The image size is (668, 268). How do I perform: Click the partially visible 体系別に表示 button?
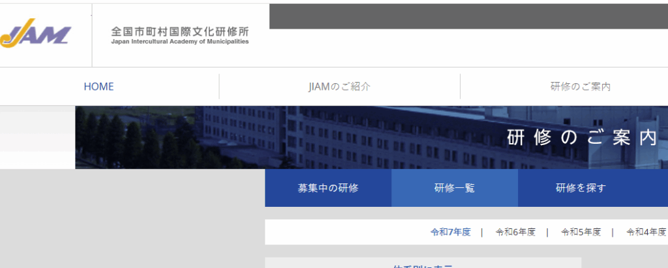click(423, 265)
